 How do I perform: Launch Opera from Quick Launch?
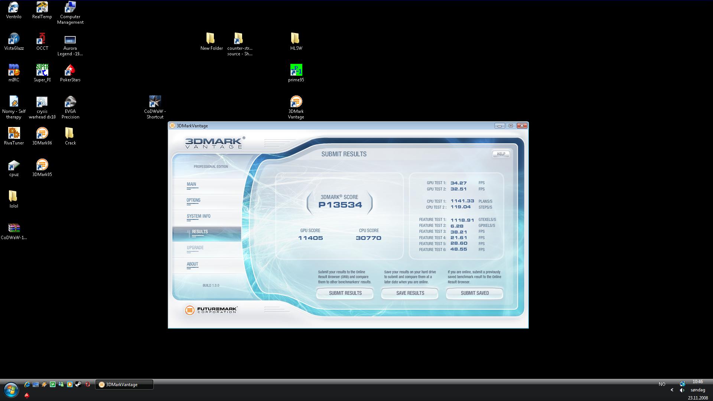pyautogui.click(x=88, y=385)
